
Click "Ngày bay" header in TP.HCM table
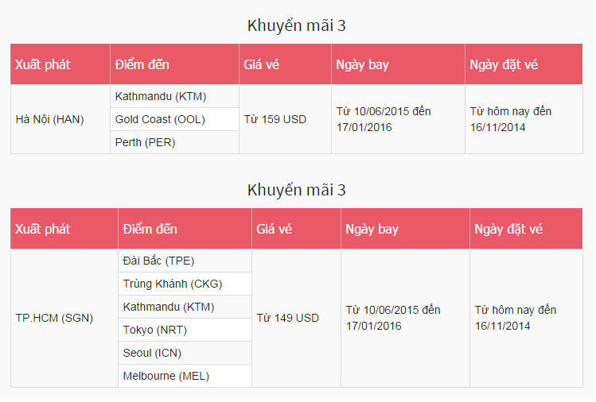pos(372,229)
